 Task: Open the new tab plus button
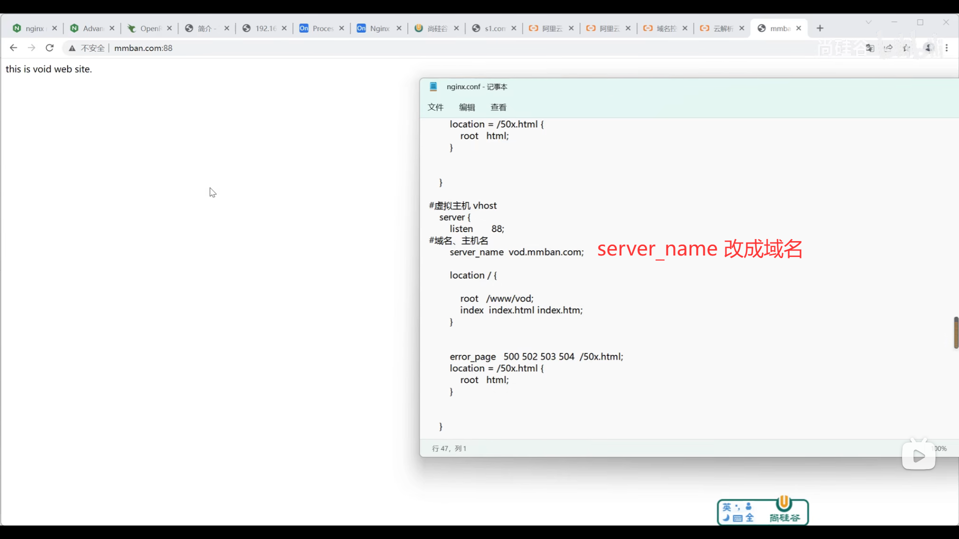pos(820,28)
